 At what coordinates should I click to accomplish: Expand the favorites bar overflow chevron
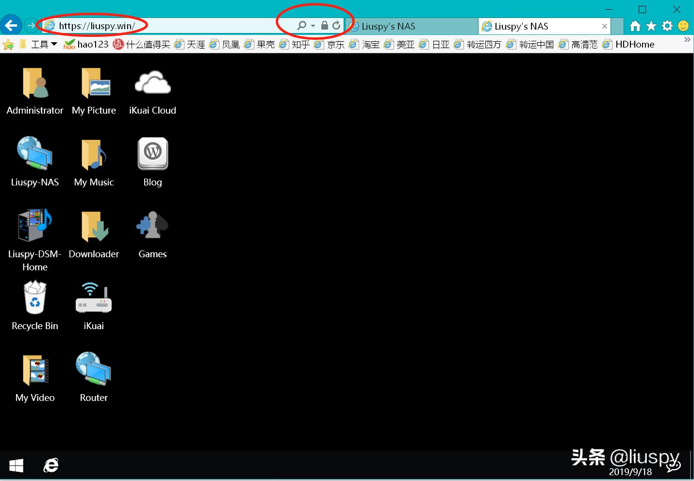[687, 40]
